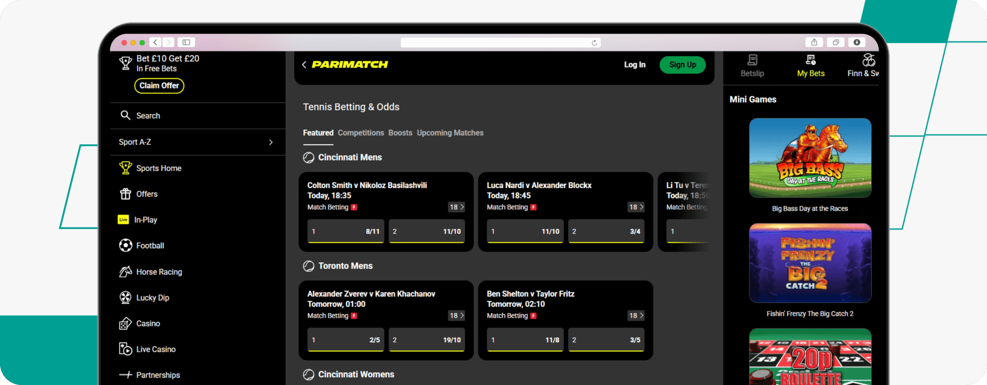Click the browser tab overview icon
The width and height of the screenshot is (987, 385).
click(x=836, y=42)
